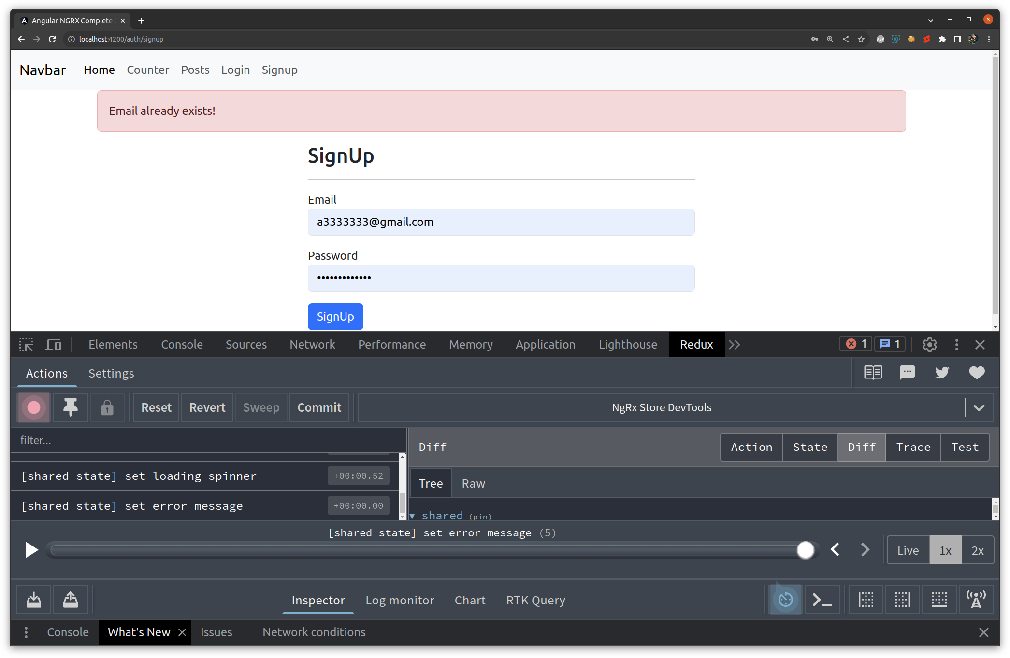Switch to the Log monitor tab

[x=400, y=600]
